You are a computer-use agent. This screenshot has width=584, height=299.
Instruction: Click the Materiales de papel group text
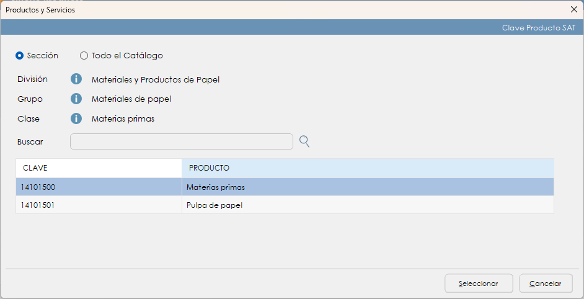point(131,99)
